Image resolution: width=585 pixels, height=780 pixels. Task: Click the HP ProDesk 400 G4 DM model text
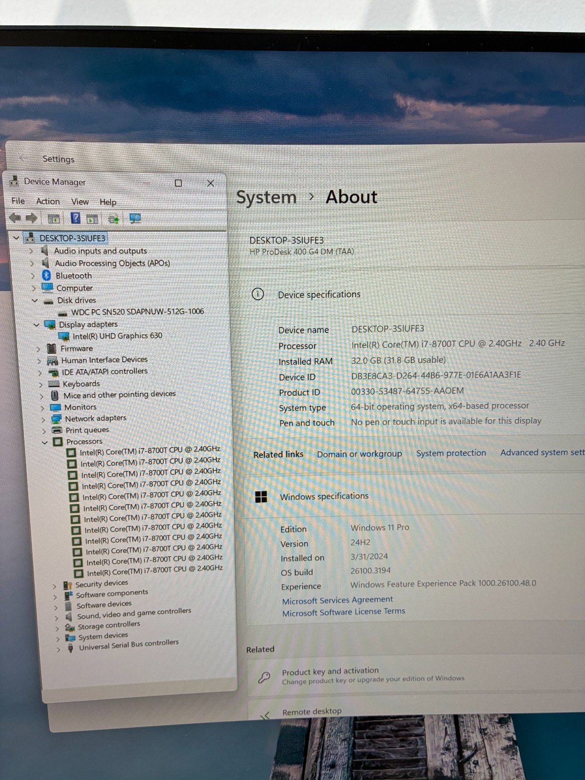(302, 252)
